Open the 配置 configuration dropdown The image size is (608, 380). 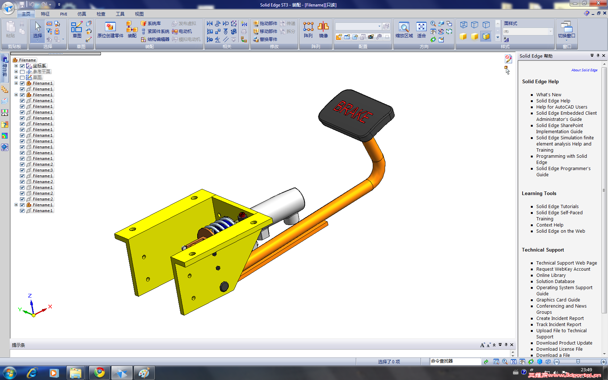coord(379,26)
